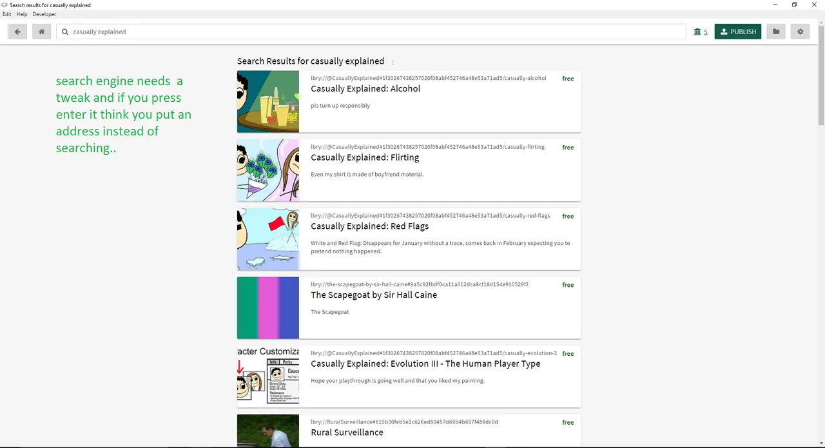The height and width of the screenshot is (448, 825).
Task: Open wallet balance bank icon
Action: (x=697, y=32)
